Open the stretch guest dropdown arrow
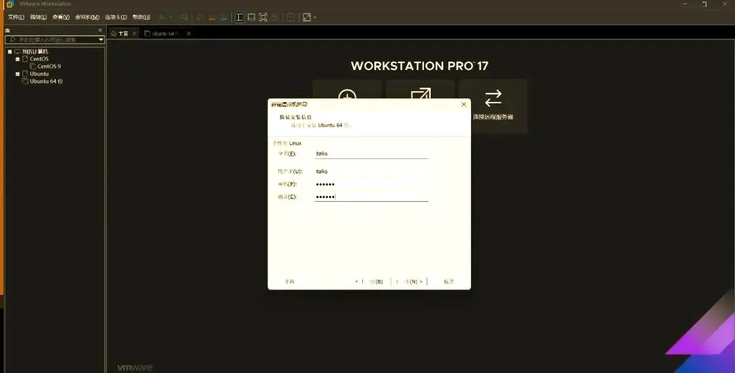This screenshot has width=735, height=373. click(x=315, y=17)
